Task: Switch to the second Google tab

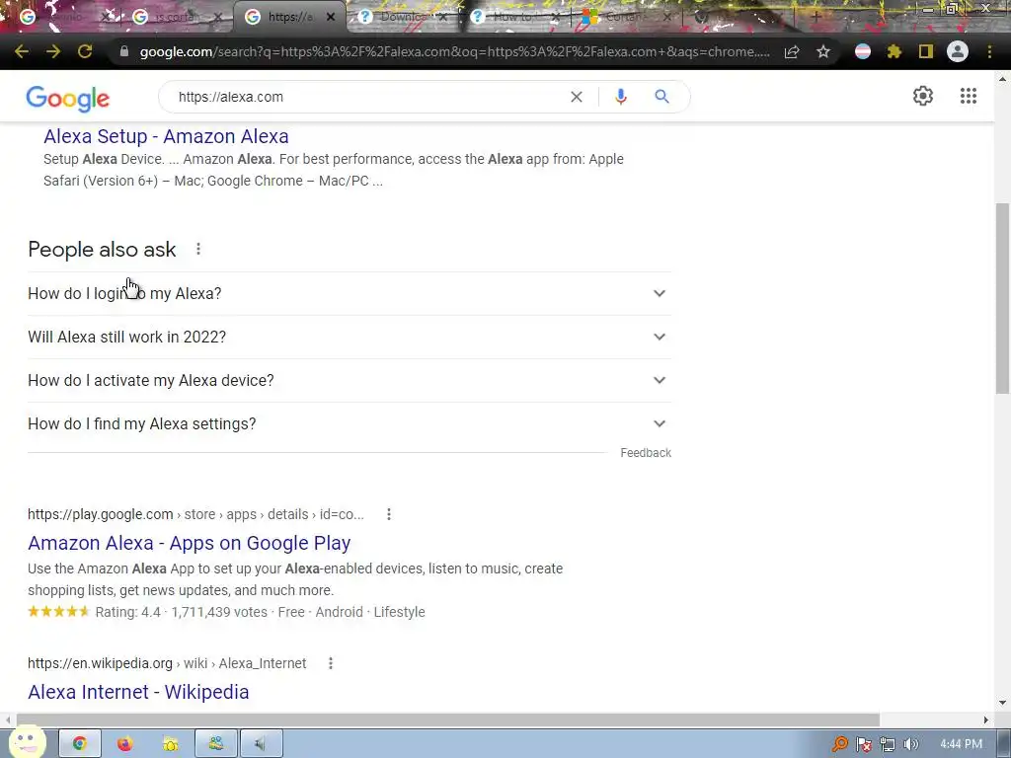Action: [176, 17]
